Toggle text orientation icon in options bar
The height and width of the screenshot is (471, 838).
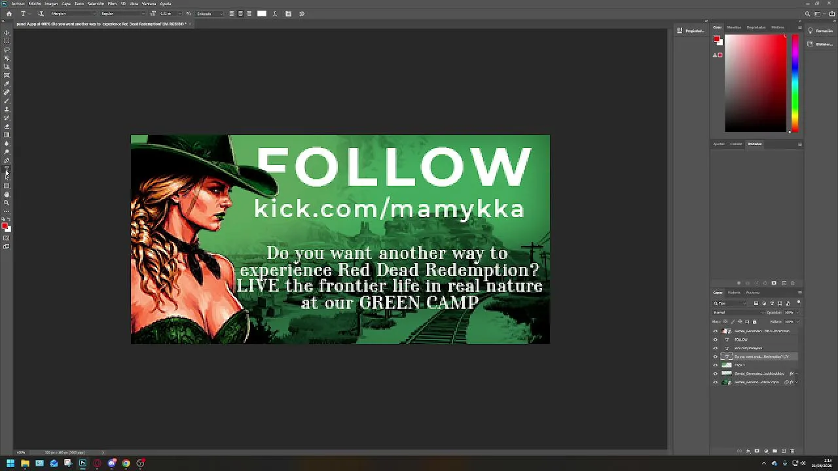[x=41, y=14]
